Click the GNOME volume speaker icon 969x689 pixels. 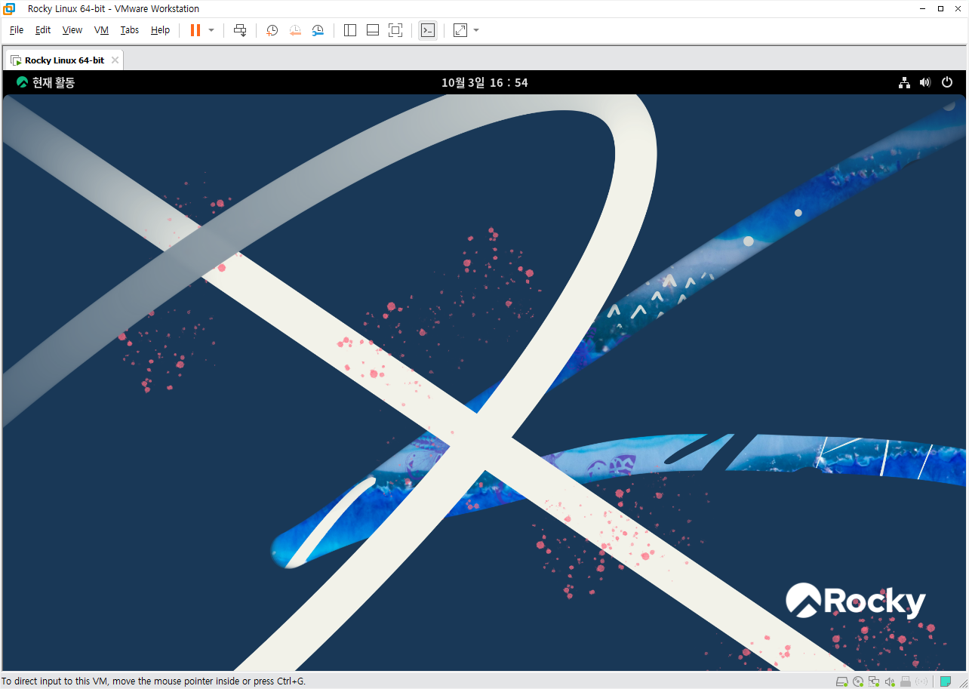[x=925, y=82]
